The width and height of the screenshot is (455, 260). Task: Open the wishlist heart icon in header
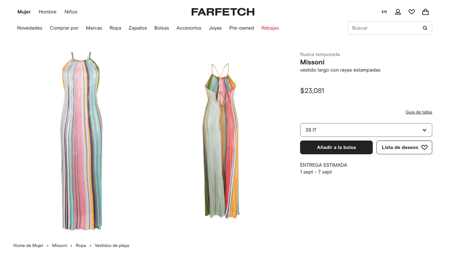[x=412, y=12]
